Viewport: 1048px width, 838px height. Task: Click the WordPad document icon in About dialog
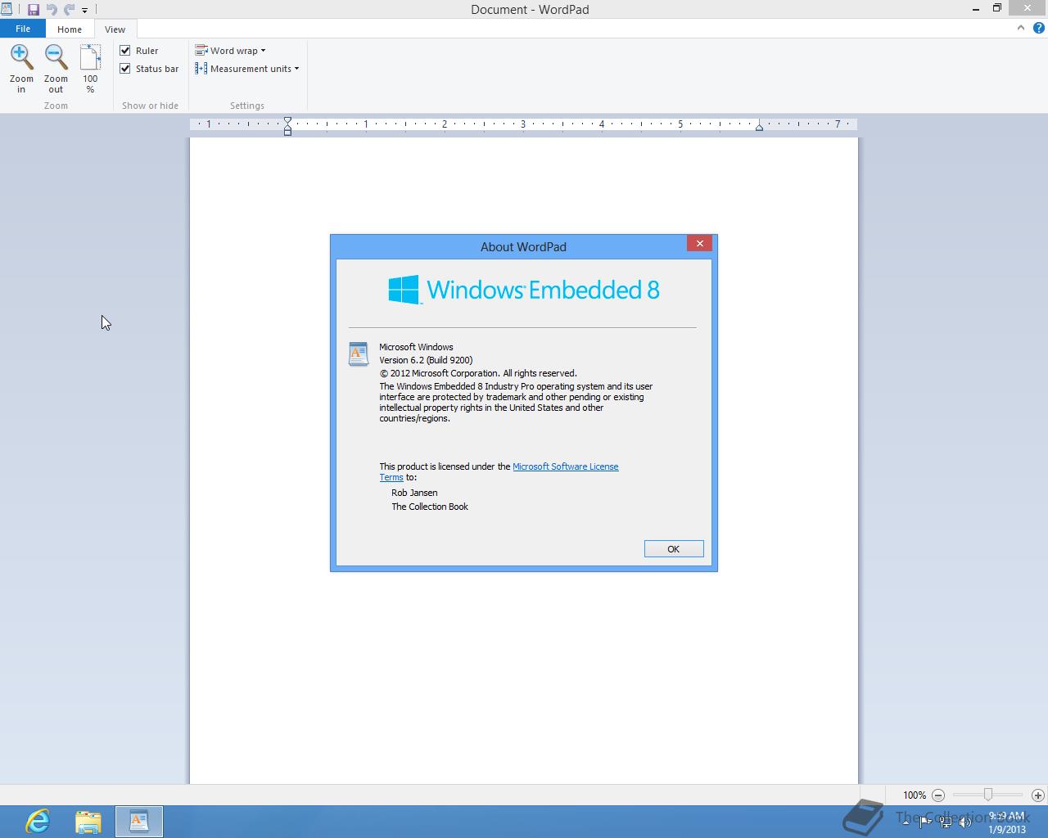pos(359,354)
